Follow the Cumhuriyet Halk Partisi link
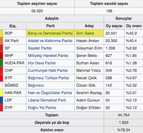The height and width of the screenshot is (133, 143). 48,70
